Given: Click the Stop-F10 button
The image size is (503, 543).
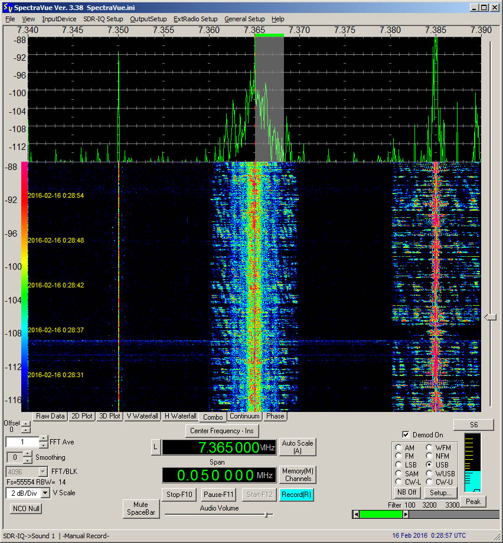Looking at the screenshot, I should click(179, 495).
